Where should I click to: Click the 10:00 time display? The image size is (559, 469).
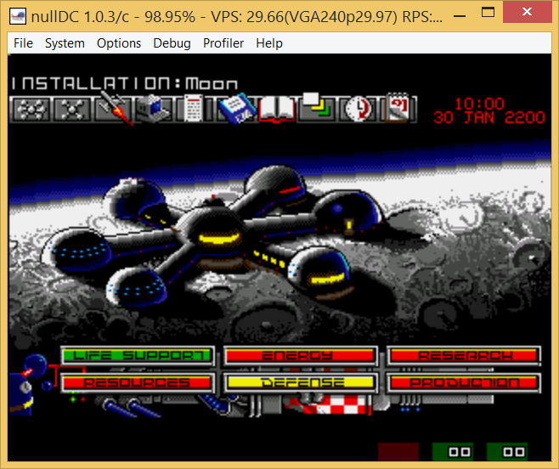(480, 104)
